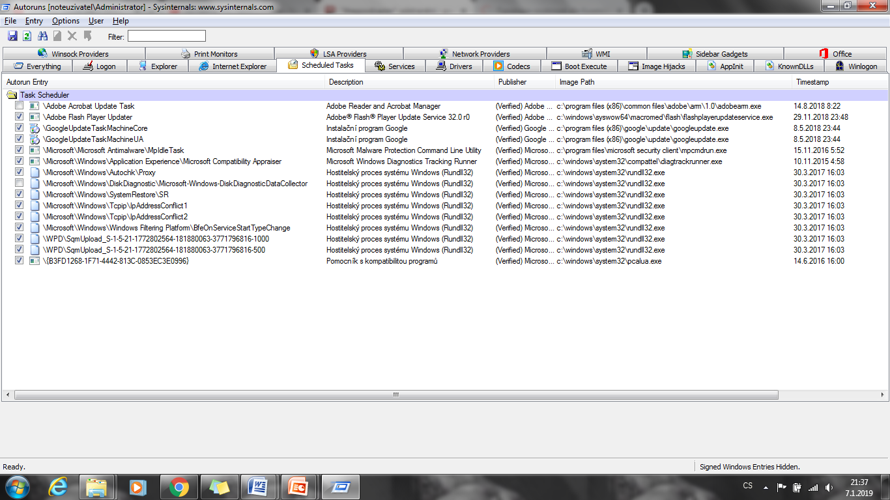
Task: Click the icon beside \GoogleUpdateTaskMachineCore
Action: (x=35, y=128)
